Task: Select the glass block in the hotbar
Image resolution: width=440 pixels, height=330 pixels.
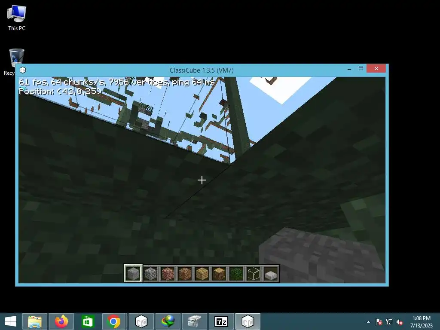Action: point(254,274)
